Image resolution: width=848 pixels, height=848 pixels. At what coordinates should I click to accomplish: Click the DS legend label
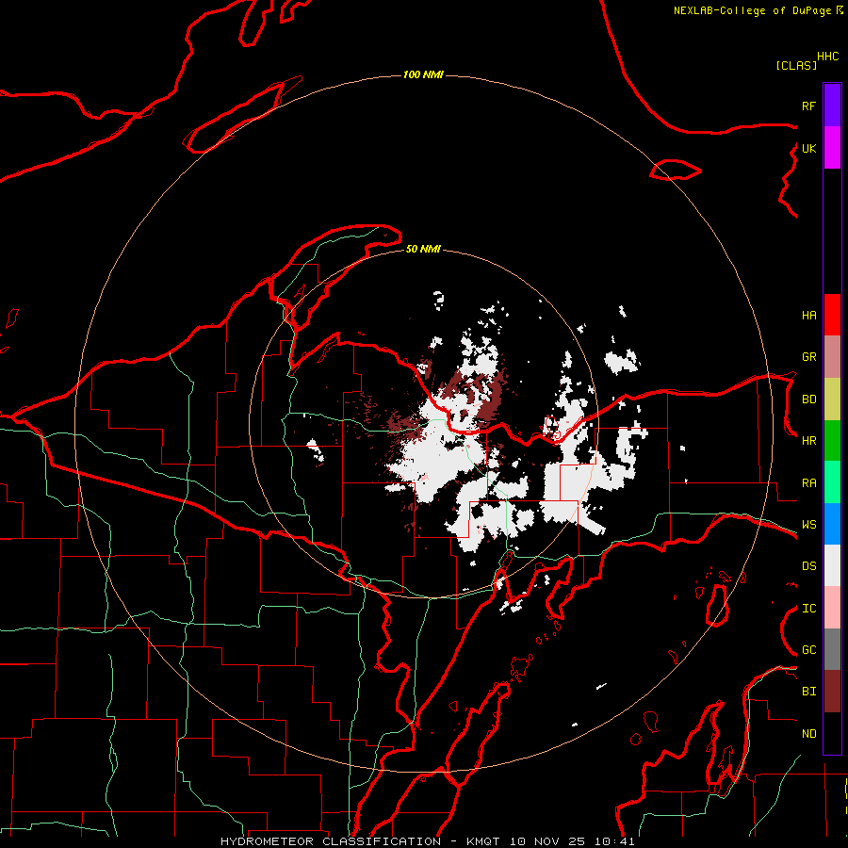808,566
